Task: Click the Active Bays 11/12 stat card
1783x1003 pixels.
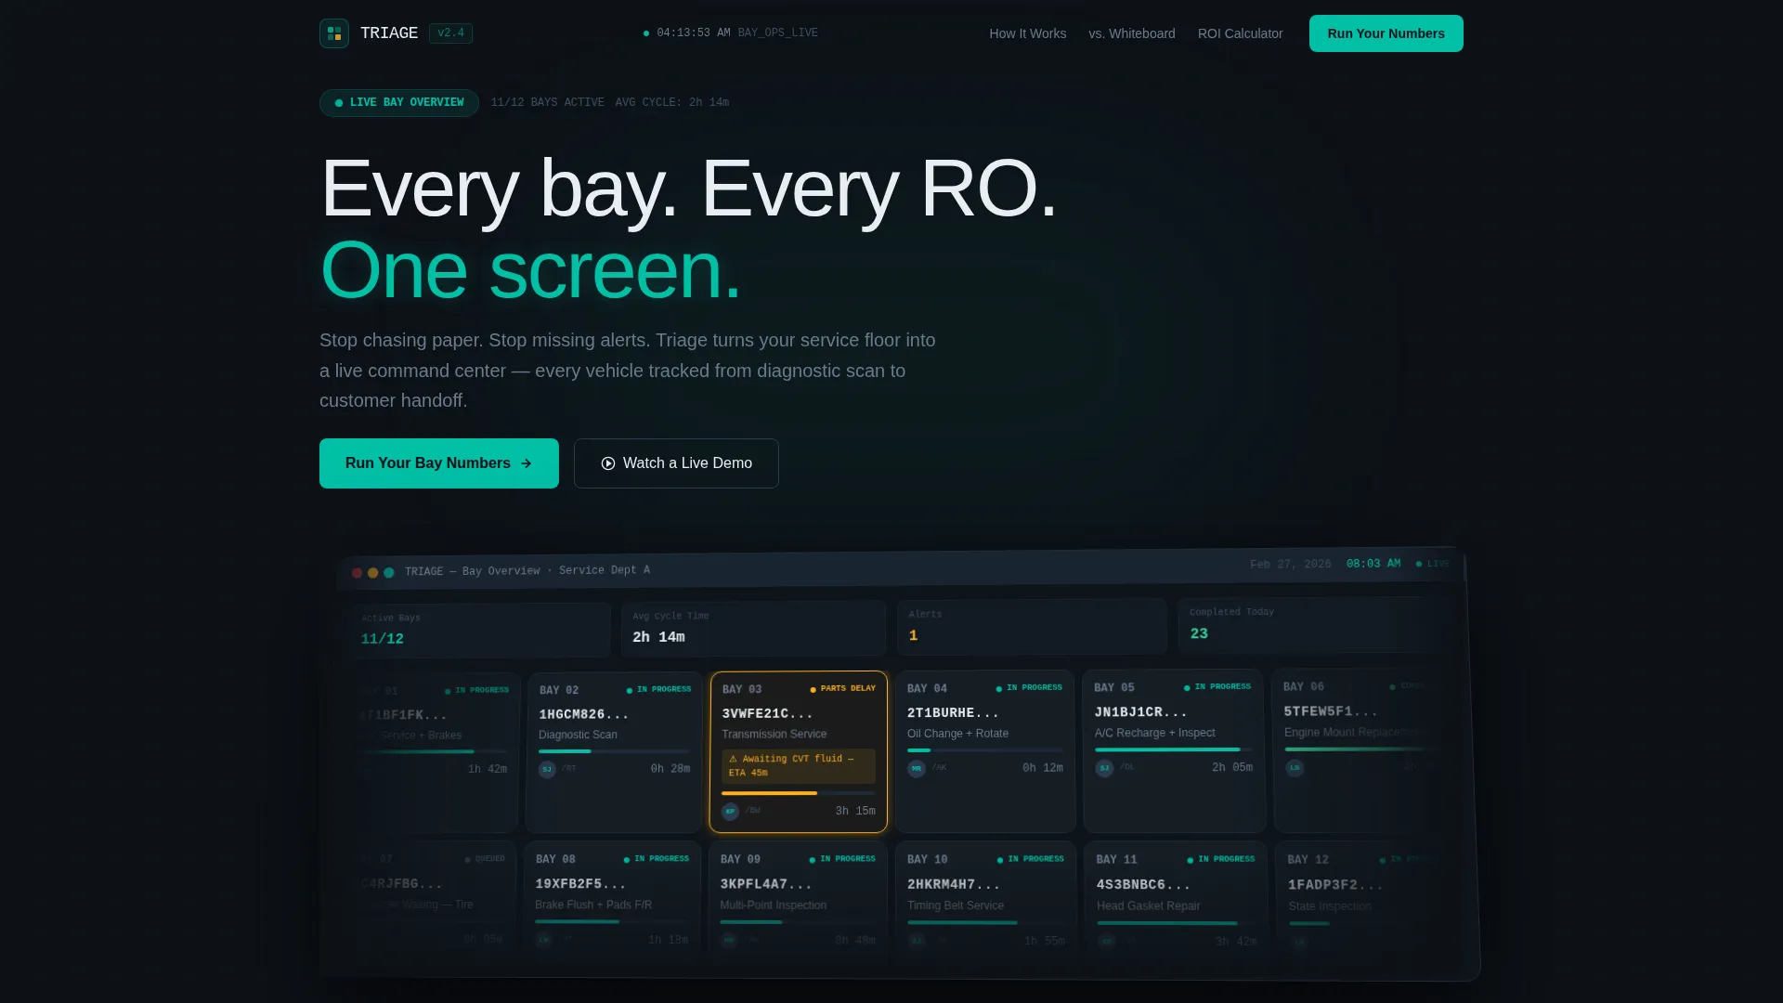Action: [x=479, y=630]
